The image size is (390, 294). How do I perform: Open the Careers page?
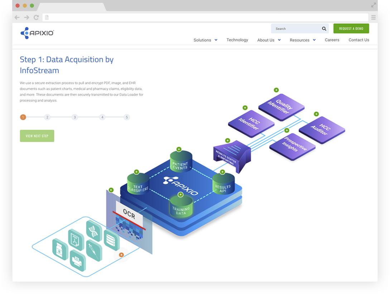click(x=332, y=40)
